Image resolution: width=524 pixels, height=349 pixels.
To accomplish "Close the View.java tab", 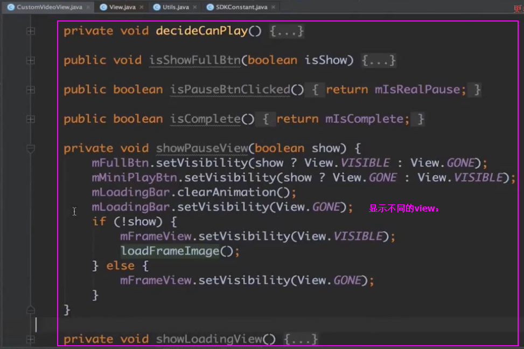I will click(x=141, y=8).
